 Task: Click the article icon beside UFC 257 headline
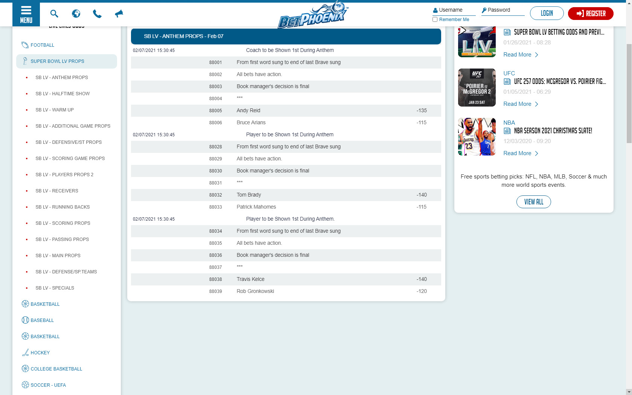click(507, 82)
